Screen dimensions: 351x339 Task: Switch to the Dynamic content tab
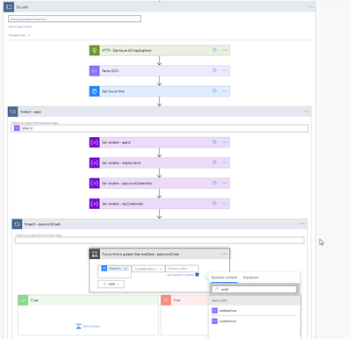(x=224, y=278)
